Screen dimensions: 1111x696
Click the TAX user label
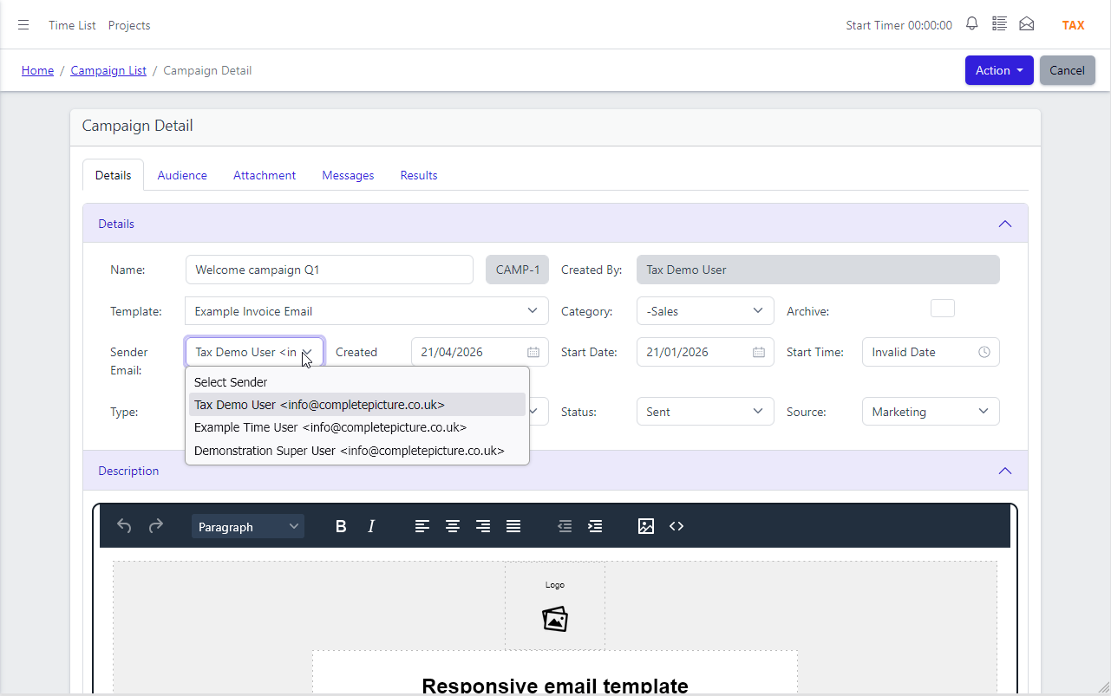pos(1074,25)
